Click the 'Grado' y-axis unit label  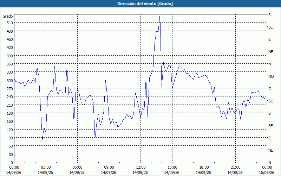pyautogui.click(x=8, y=16)
